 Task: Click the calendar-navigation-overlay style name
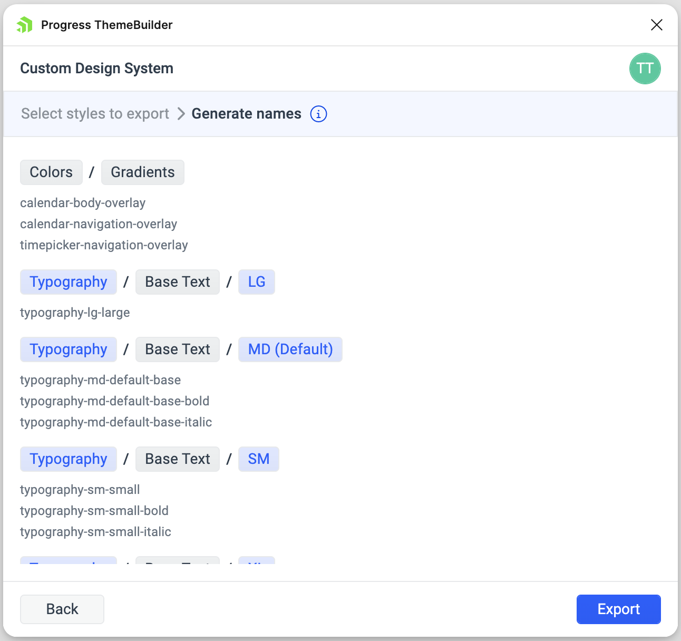[x=99, y=224]
